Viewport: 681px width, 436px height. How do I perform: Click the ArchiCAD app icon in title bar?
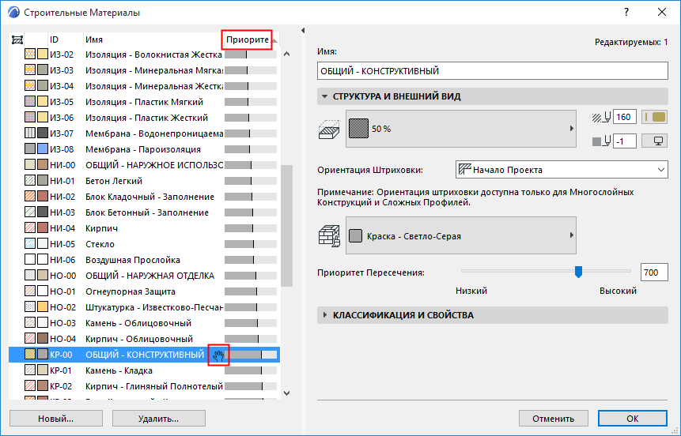tap(13, 12)
